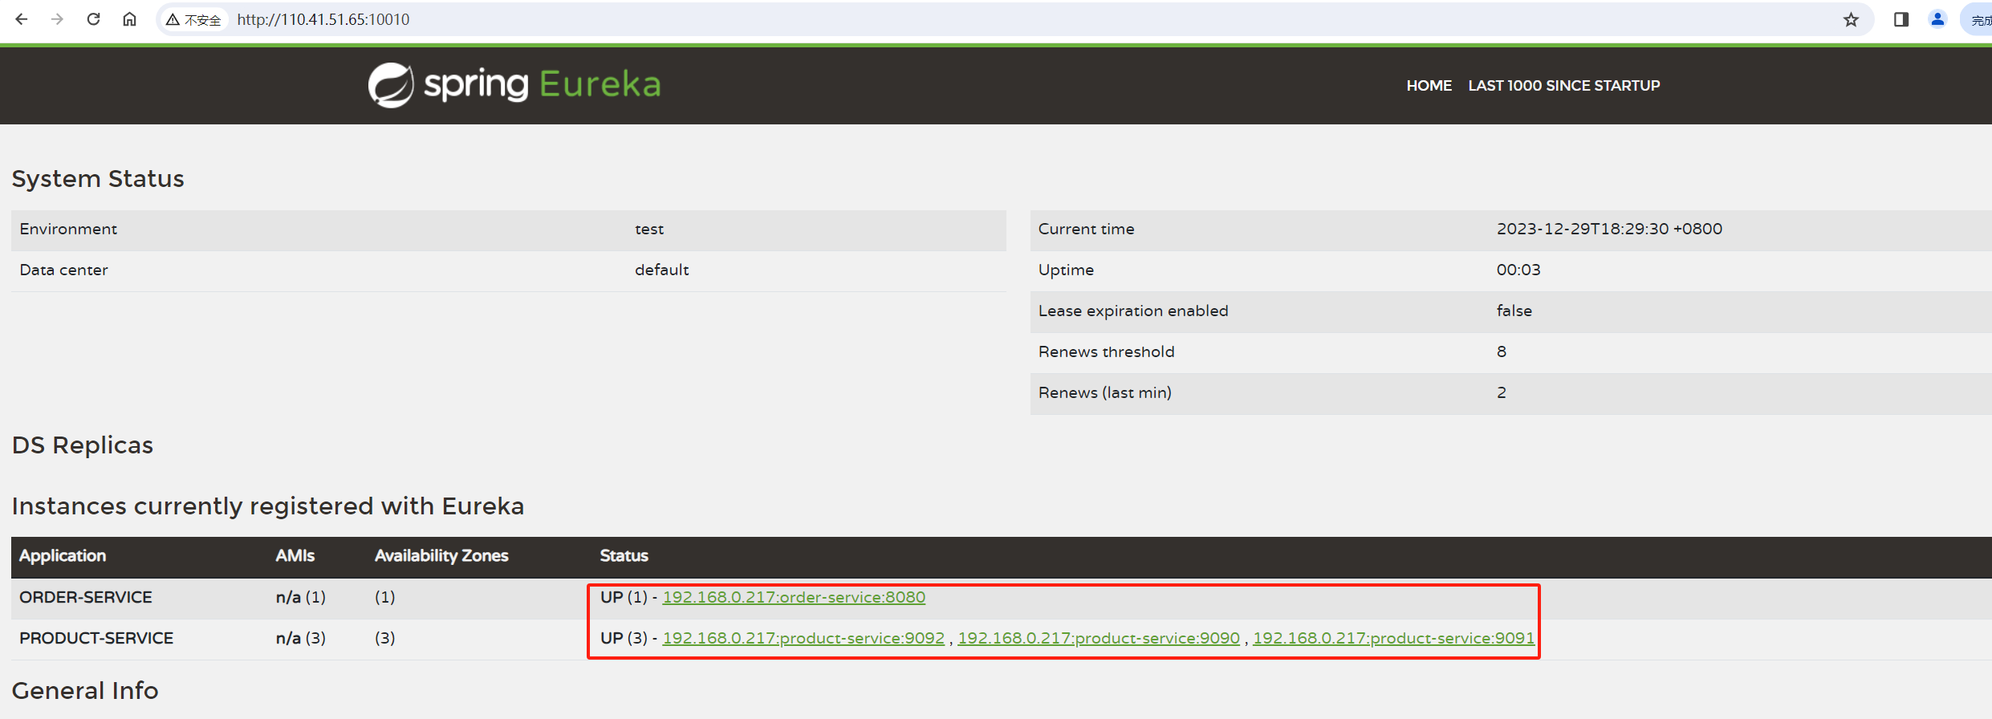Go back to the previous browser page
1992x719 pixels.
coord(22,19)
